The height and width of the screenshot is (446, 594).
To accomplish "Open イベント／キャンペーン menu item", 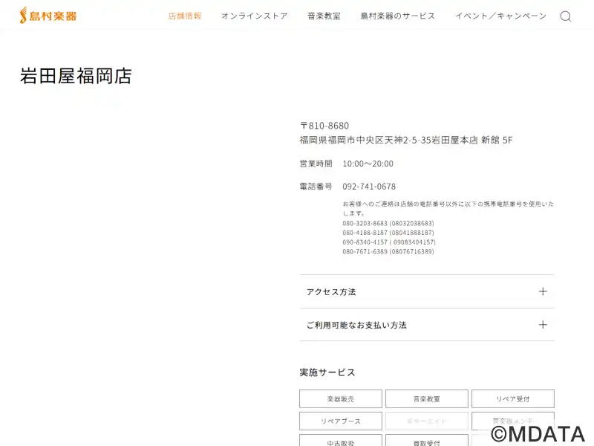I will point(500,16).
